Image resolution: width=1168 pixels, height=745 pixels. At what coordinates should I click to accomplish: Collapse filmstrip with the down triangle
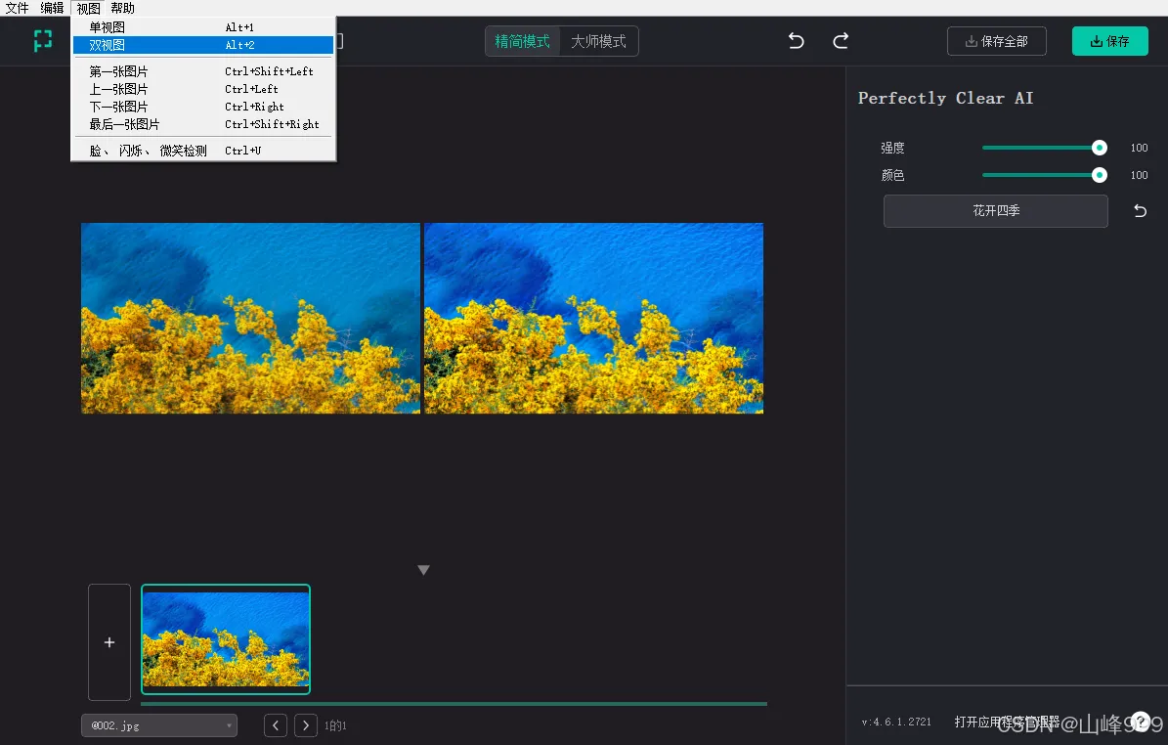[x=423, y=570]
